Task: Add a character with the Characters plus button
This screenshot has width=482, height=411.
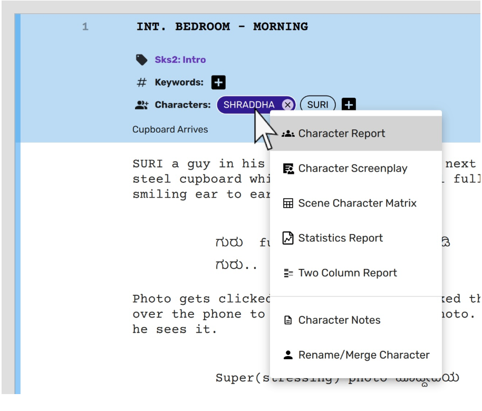Action: pyautogui.click(x=349, y=105)
